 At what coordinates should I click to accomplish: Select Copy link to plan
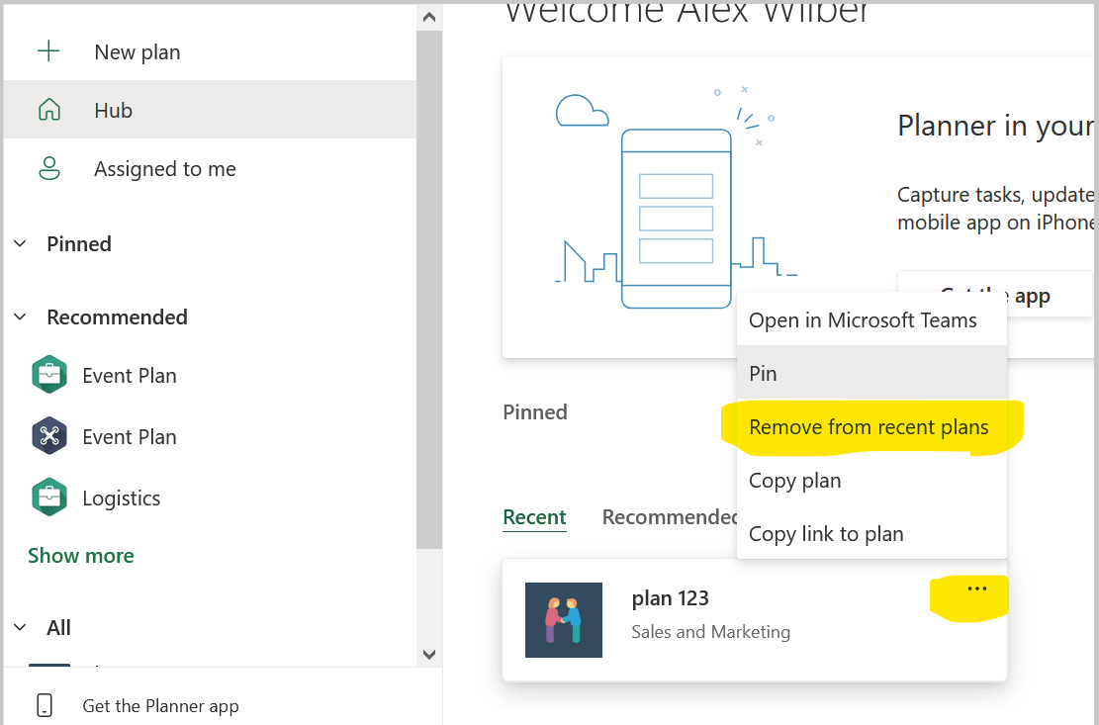(826, 533)
